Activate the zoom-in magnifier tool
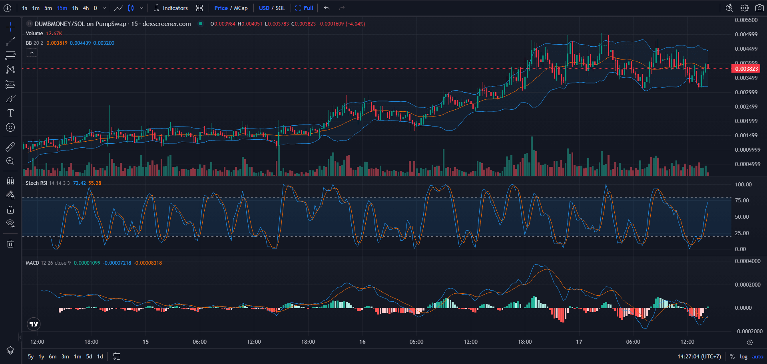 coord(10,161)
